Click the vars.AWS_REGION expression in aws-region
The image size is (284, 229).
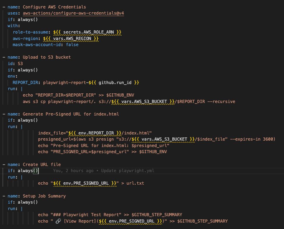pyautogui.click(x=71, y=39)
